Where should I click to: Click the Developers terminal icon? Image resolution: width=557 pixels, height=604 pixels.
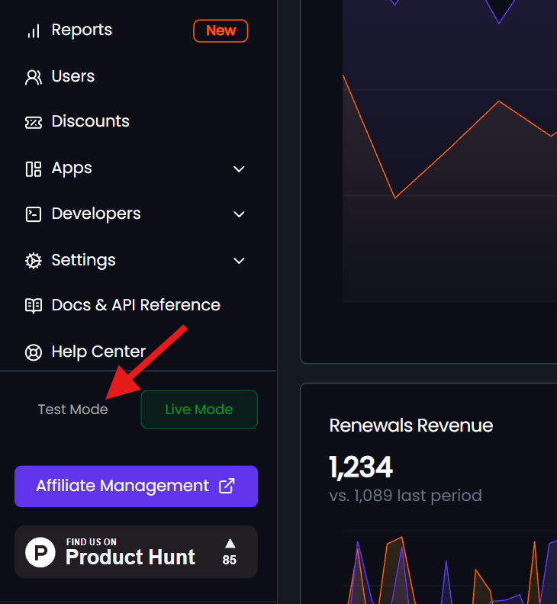(34, 214)
